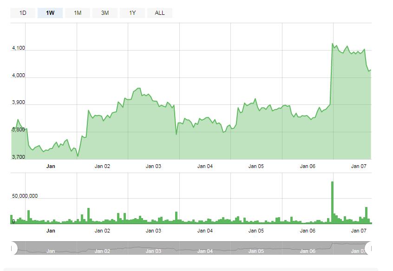The height and width of the screenshot is (271, 393).
Task: Click Jan 04 label under volume chart
Action: point(205,231)
